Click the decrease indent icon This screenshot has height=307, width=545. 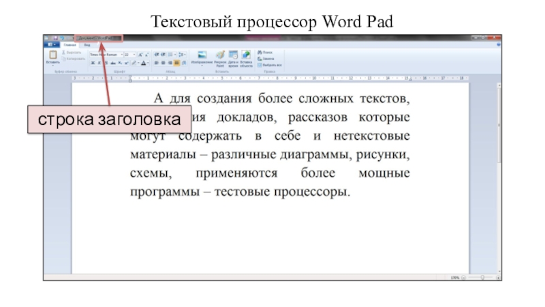[157, 55]
